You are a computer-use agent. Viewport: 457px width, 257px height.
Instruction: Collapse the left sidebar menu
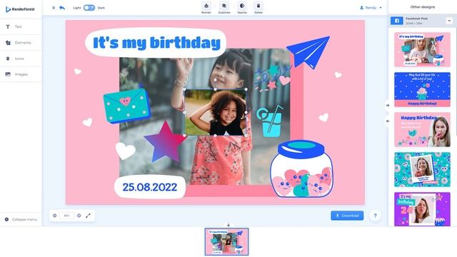pyautogui.click(x=21, y=219)
